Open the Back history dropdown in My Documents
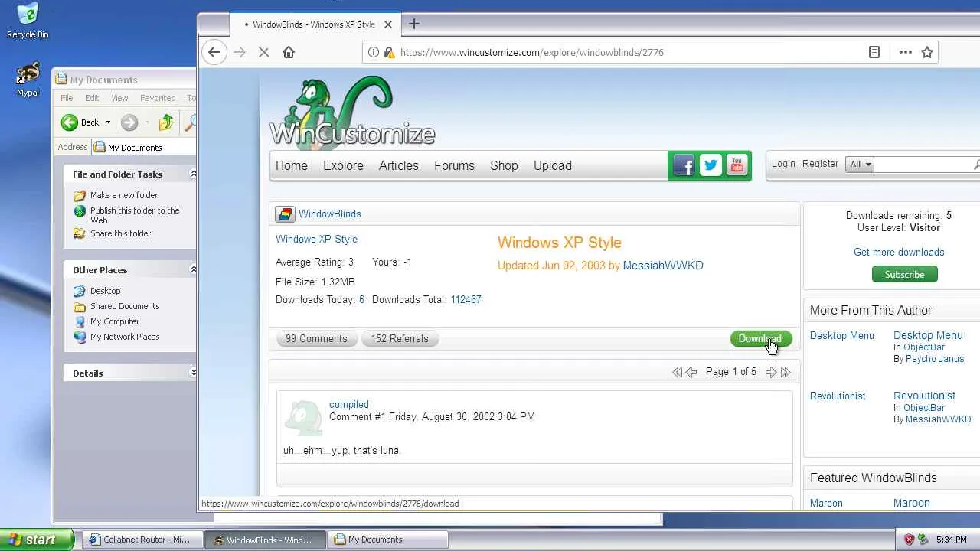 point(108,122)
